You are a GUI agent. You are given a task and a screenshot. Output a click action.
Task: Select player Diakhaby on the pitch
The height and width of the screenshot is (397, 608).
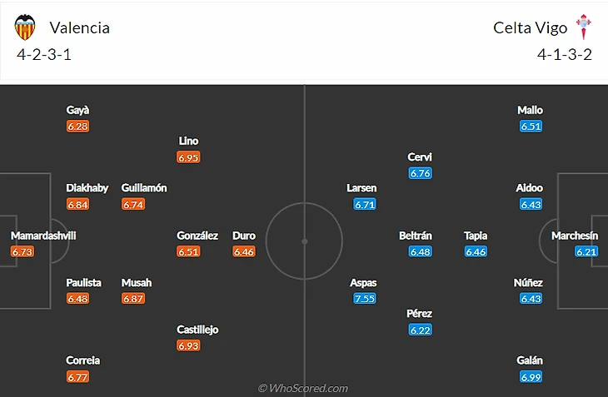pos(88,188)
